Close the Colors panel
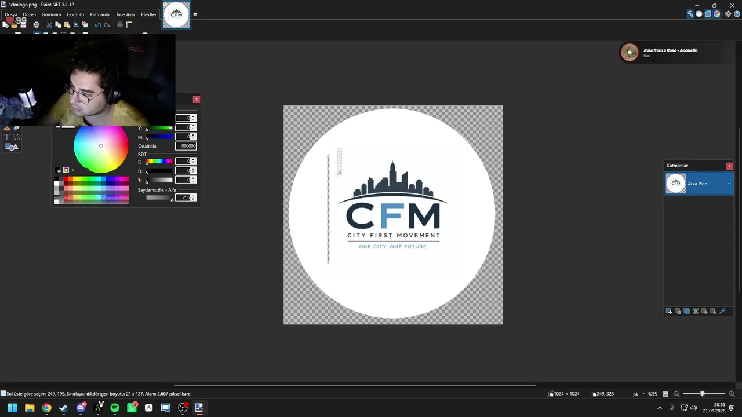This screenshot has height=417, width=742. click(x=197, y=100)
